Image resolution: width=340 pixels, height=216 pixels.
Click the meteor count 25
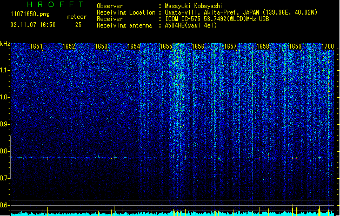click(x=78, y=25)
